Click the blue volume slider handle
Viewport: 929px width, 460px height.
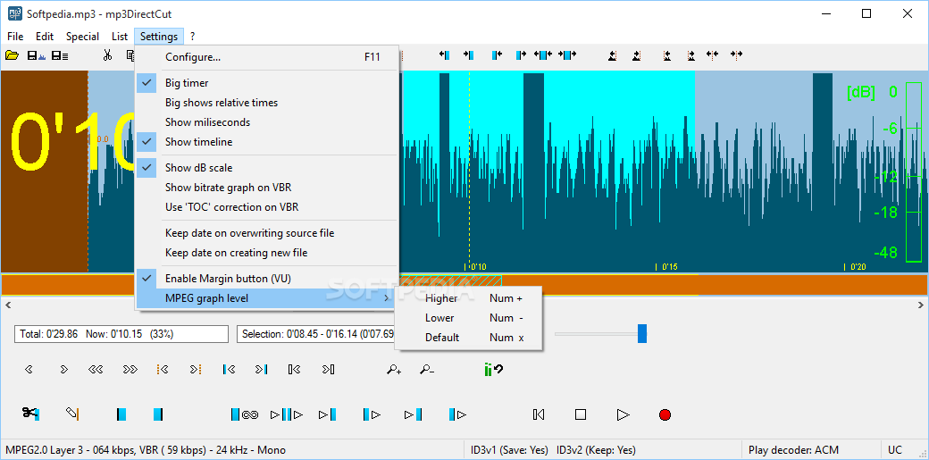point(642,334)
